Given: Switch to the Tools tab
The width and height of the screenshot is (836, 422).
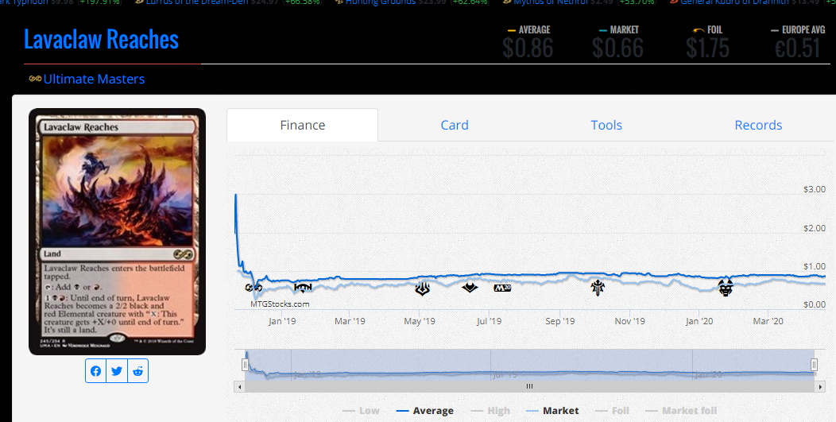Looking at the screenshot, I should tap(606, 125).
